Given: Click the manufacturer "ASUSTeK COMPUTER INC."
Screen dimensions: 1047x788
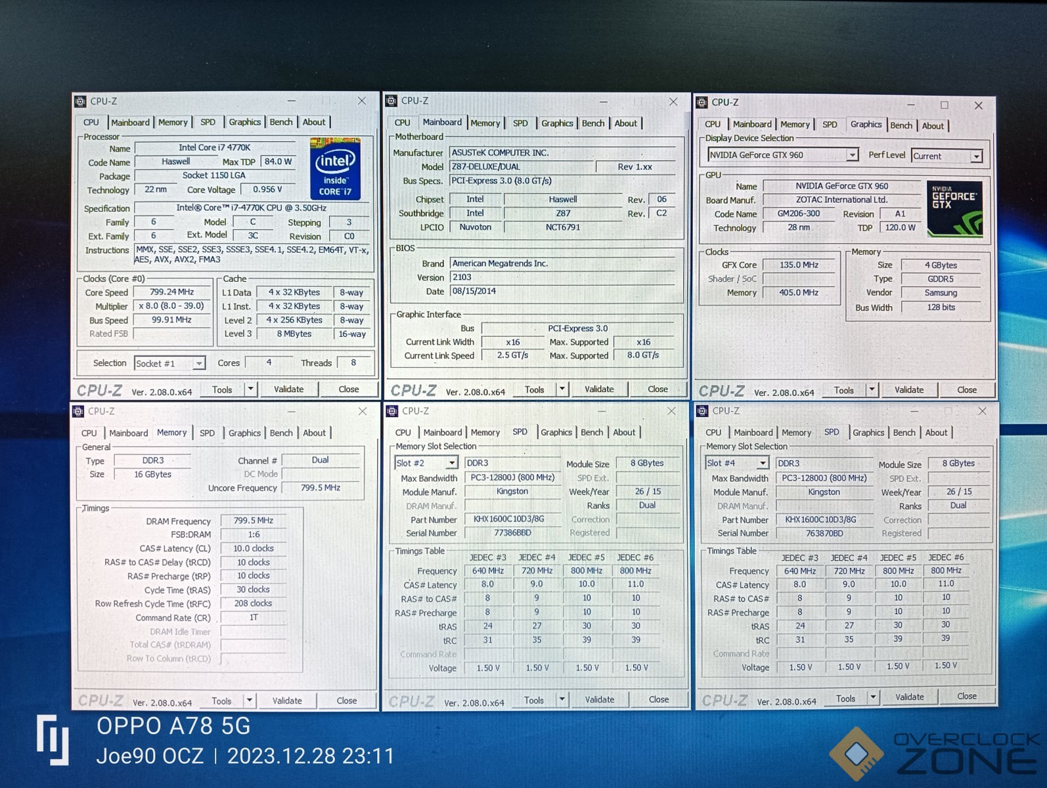Looking at the screenshot, I should coord(501,152).
